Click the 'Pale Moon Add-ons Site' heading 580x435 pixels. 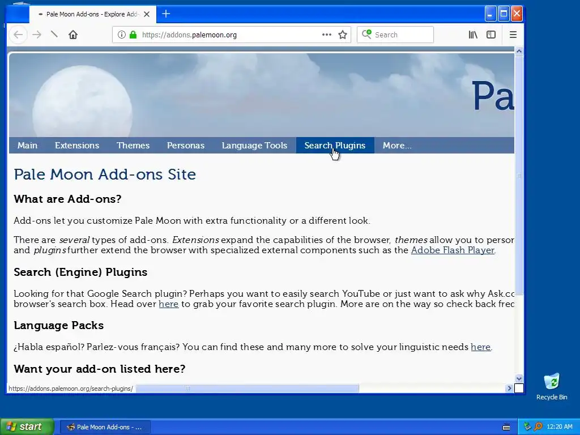click(x=105, y=174)
